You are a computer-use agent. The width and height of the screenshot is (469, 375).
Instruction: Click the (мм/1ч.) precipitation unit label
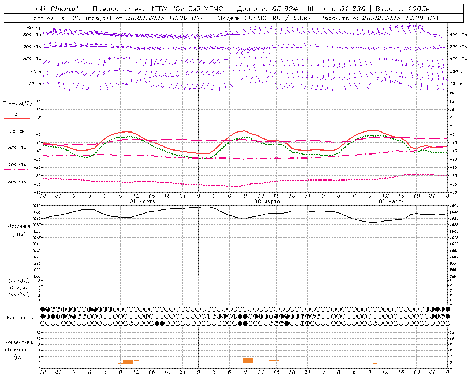19,295
